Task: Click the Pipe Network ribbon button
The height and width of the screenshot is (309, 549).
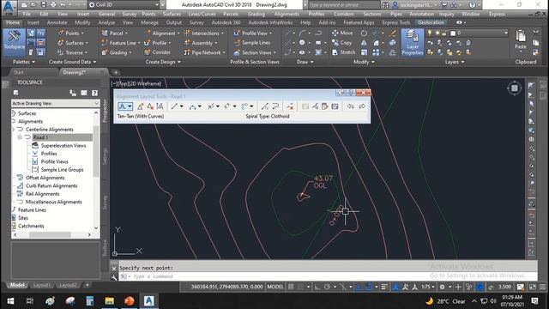Action: click(x=205, y=52)
